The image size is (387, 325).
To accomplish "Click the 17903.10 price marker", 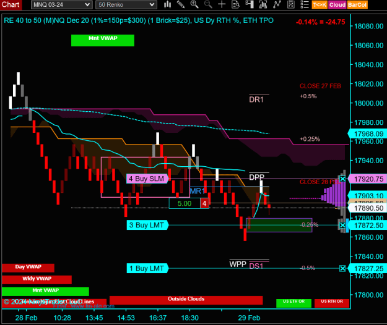I will [x=368, y=195].
